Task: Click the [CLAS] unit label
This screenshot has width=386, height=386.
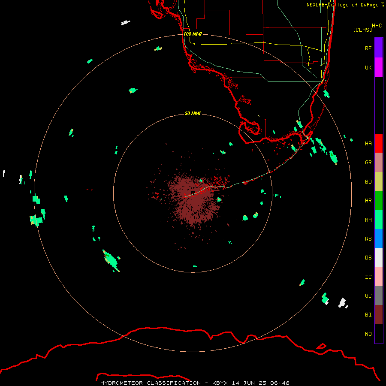Action: click(362, 30)
